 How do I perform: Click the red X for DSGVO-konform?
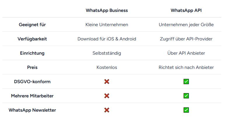107,81
